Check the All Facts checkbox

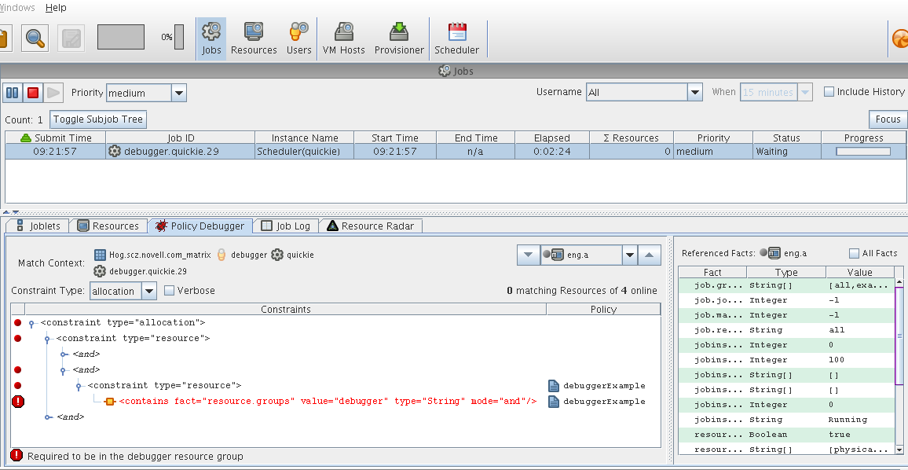point(854,253)
